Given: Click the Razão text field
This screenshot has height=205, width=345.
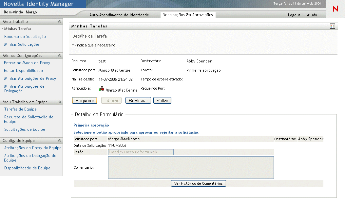Looking at the screenshot, I should (x=141, y=152).
